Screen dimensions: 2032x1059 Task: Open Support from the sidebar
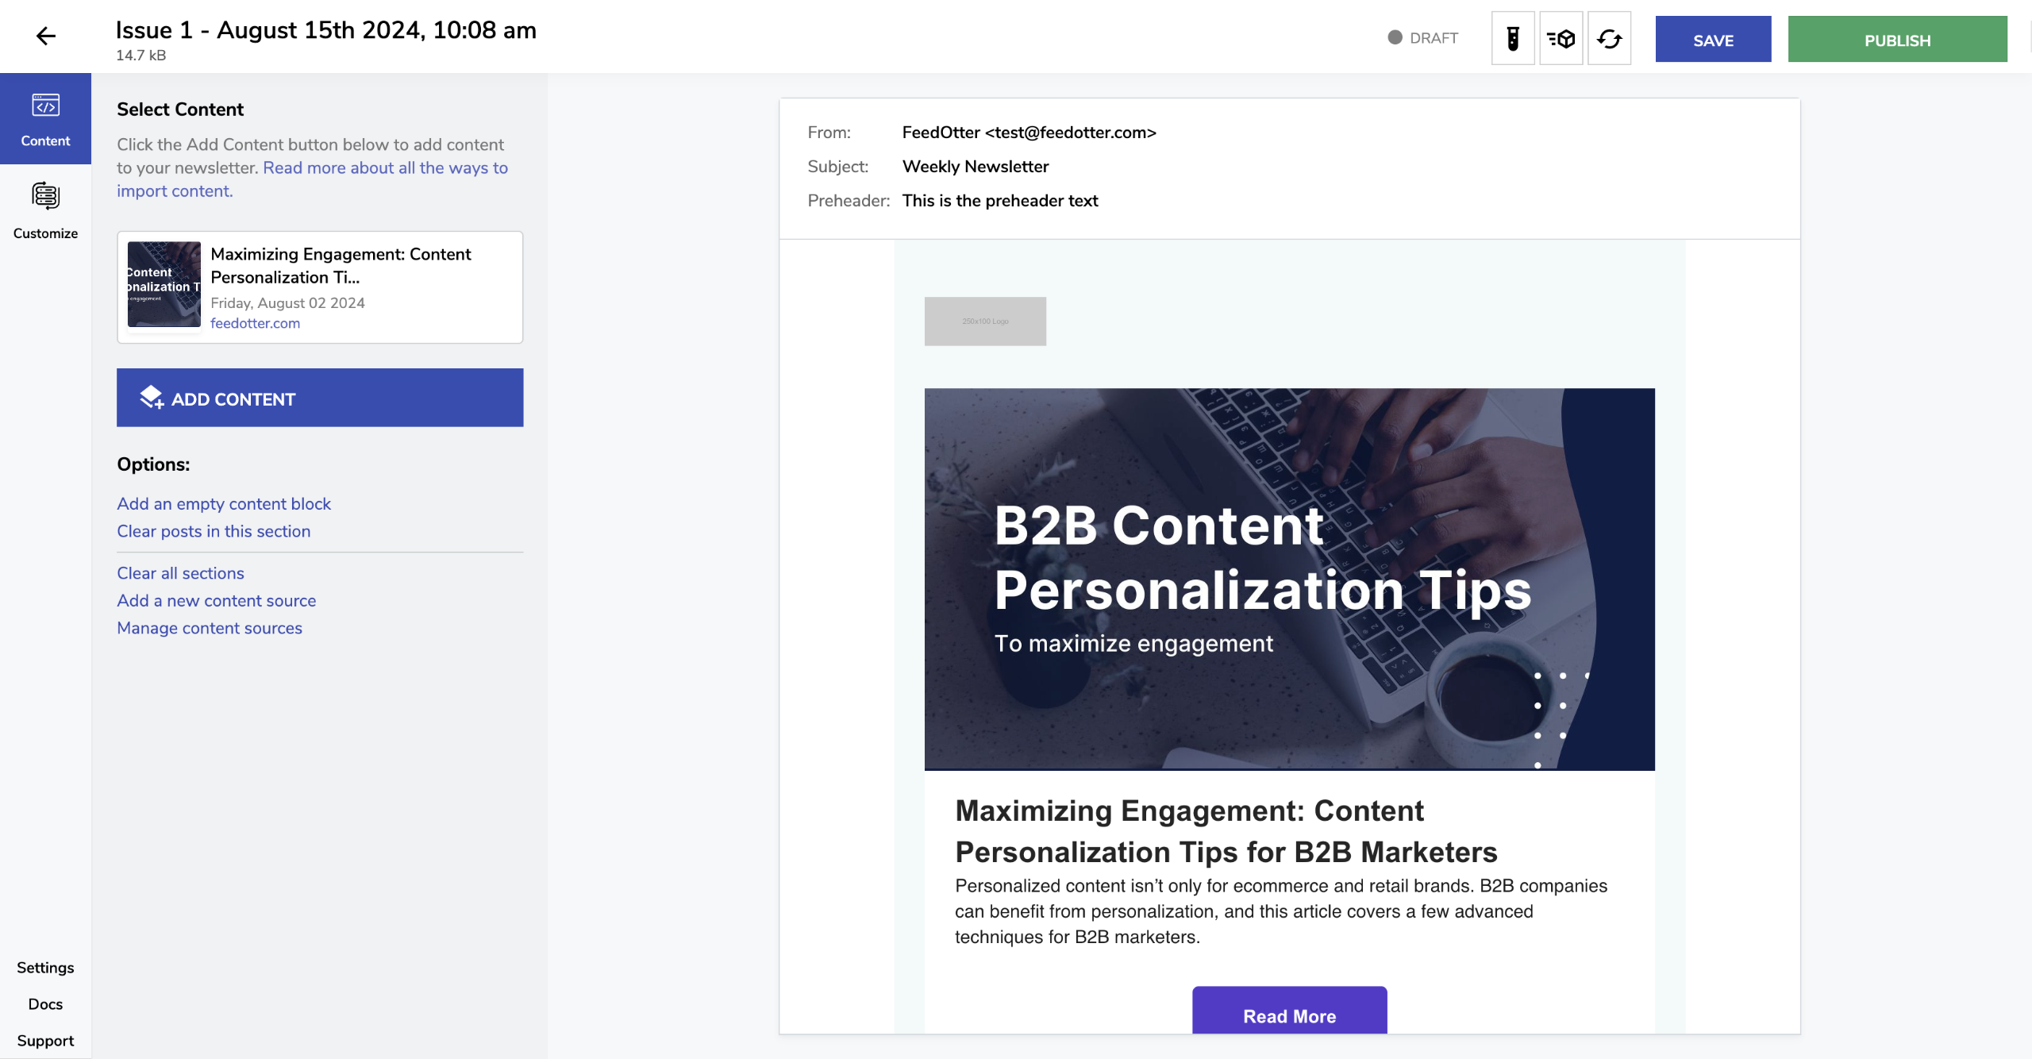[x=45, y=1040]
